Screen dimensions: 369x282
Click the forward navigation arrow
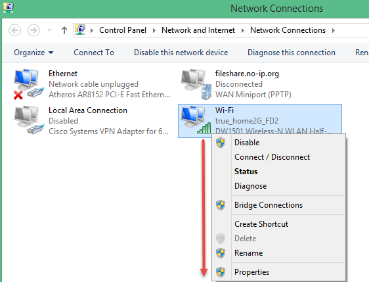[x=33, y=30]
